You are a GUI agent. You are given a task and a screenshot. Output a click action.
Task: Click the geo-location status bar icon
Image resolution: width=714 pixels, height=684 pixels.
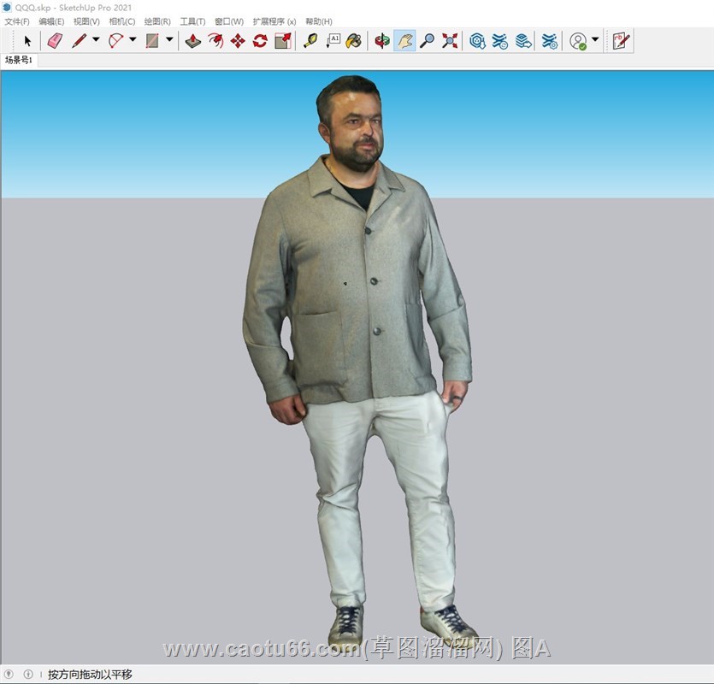pos(9,674)
